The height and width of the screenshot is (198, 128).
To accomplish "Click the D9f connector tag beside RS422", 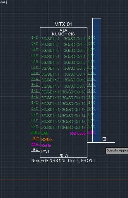I will coord(36,138).
